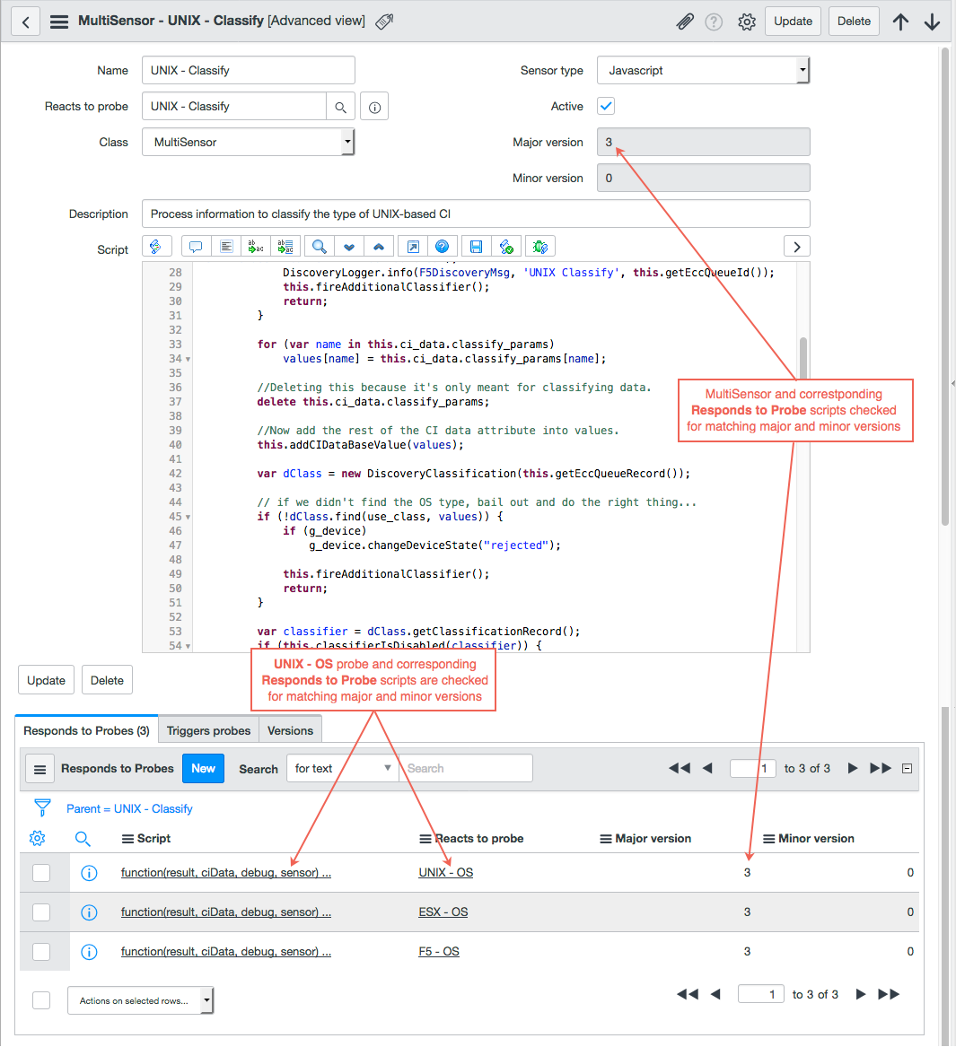Create New Responds to Probes record
956x1047 pixels.
pyautogui.click(x=203, y=769)
